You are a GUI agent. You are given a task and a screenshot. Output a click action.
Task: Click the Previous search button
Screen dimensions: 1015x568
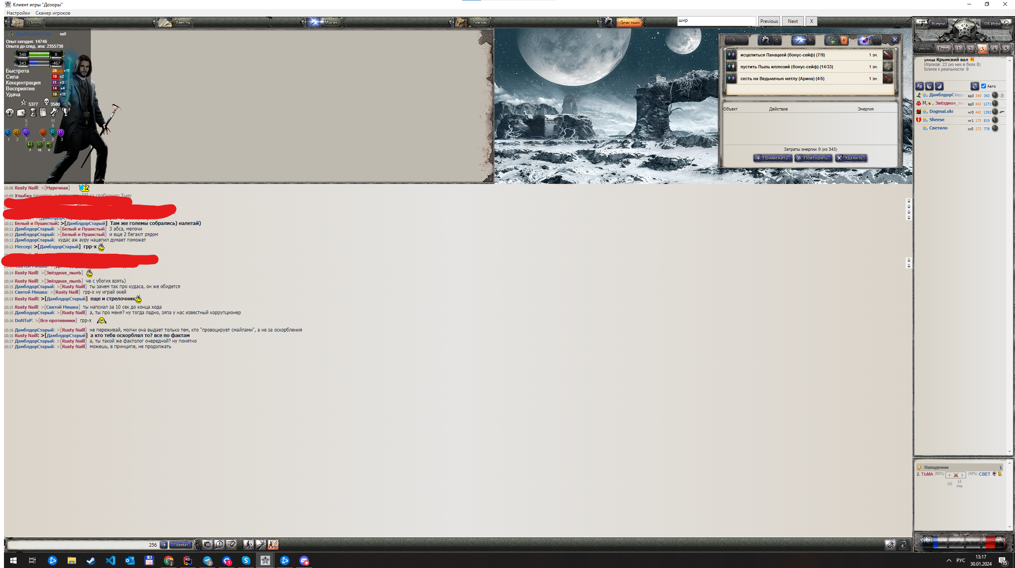coord(769,21)
